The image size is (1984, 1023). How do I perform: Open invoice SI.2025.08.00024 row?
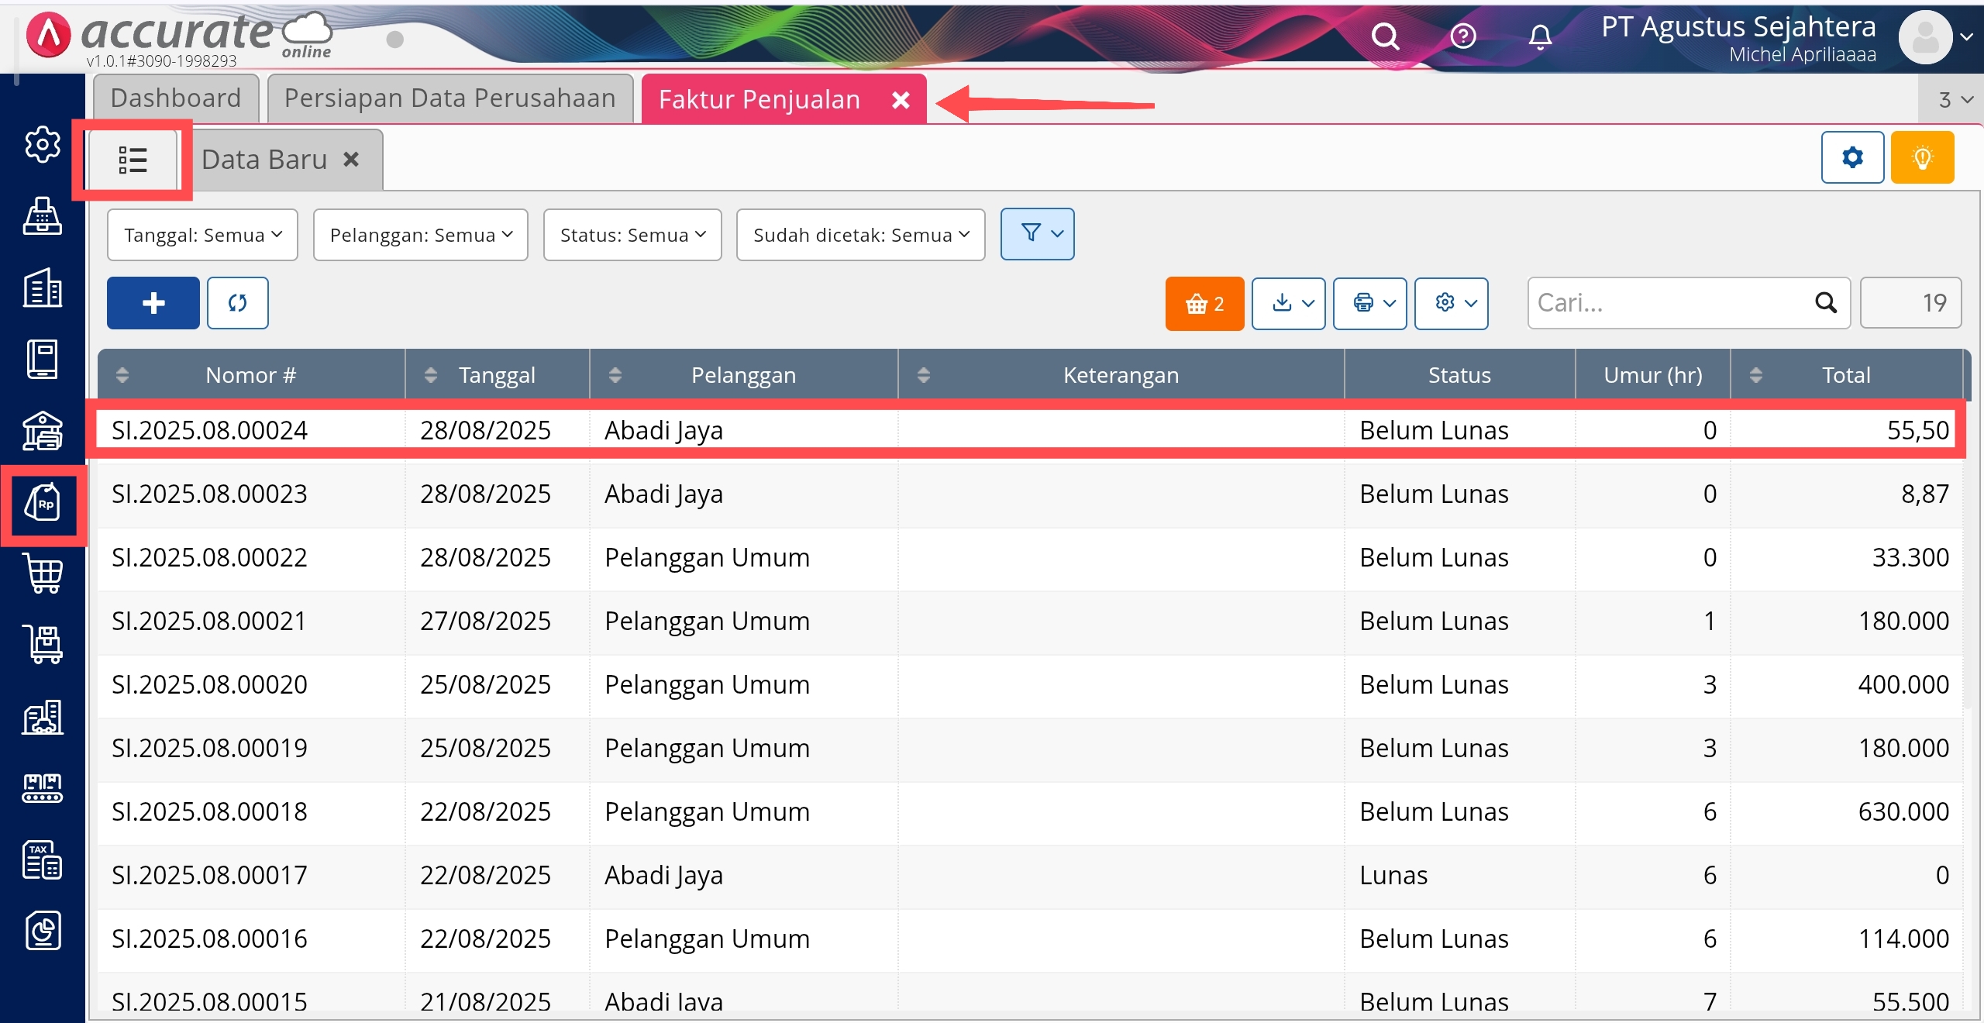[x=210, y=430]
